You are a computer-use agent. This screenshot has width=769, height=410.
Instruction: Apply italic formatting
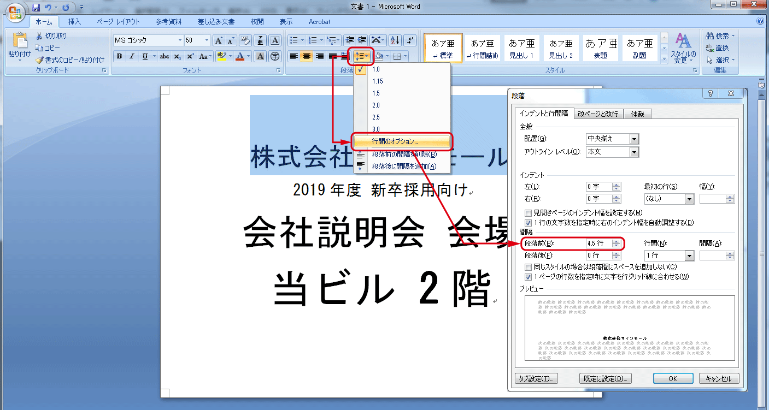coord(131,56)
